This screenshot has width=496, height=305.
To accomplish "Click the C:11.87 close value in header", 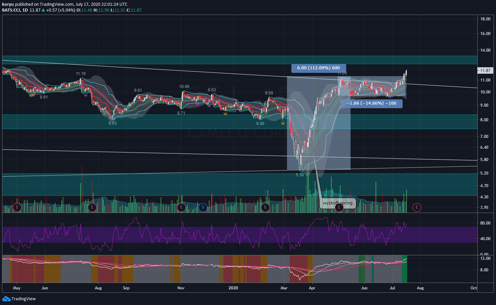I will pyautogui.click(x=134, y=10).
